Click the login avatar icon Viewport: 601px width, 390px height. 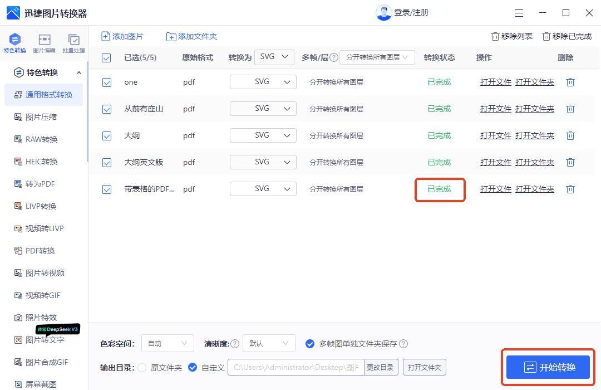(383, 13)
